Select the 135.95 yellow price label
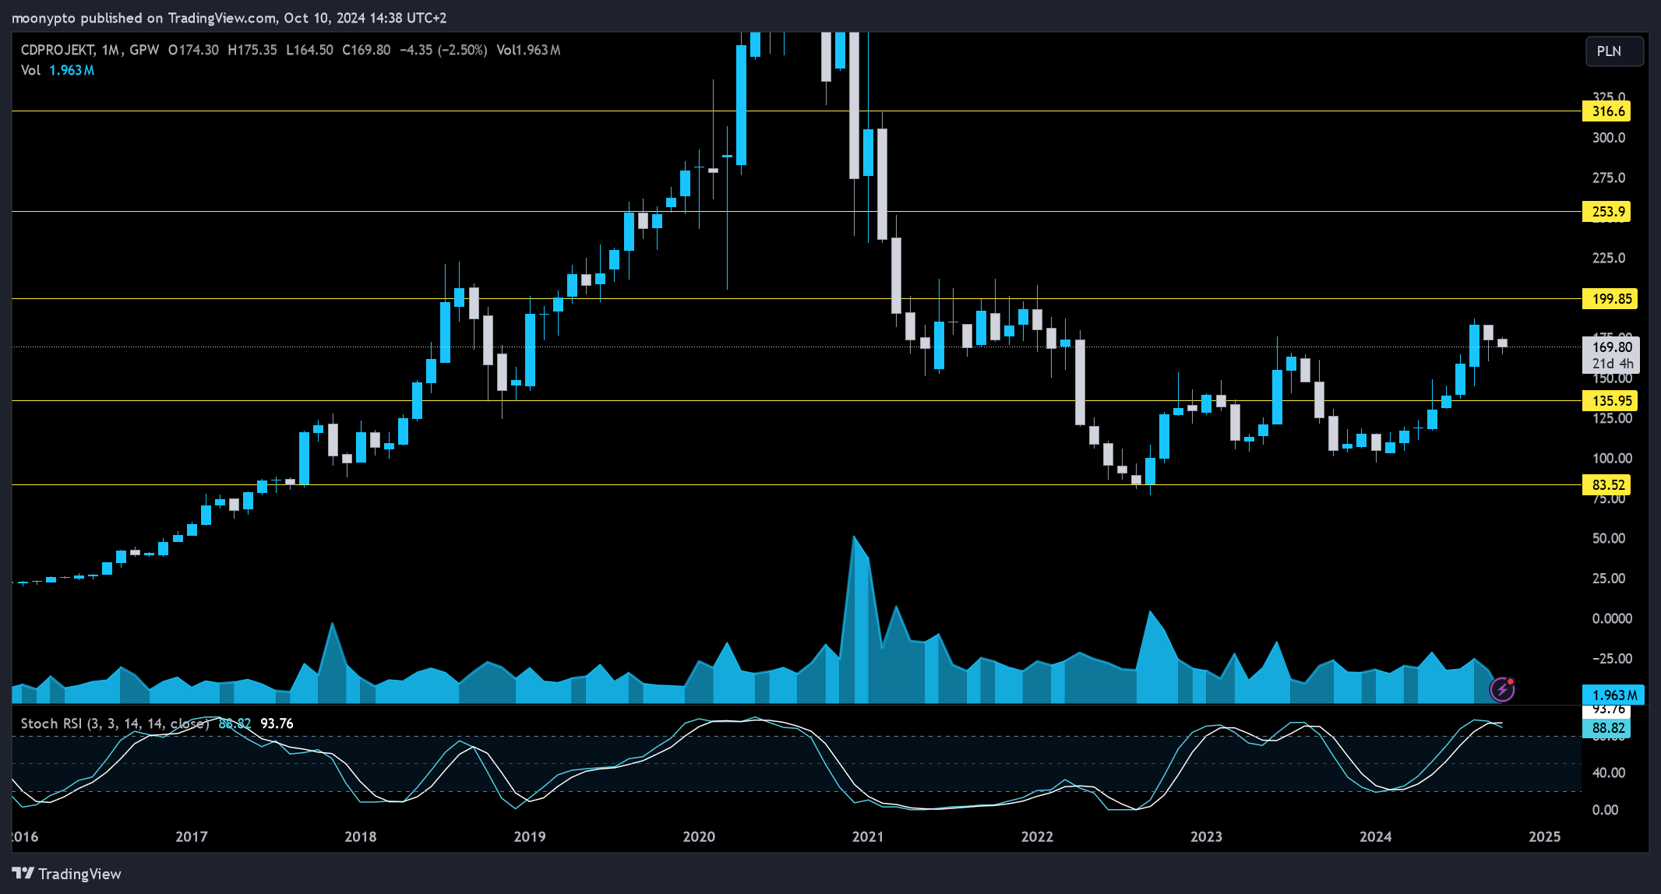1661x894 pixels. 1610,401
